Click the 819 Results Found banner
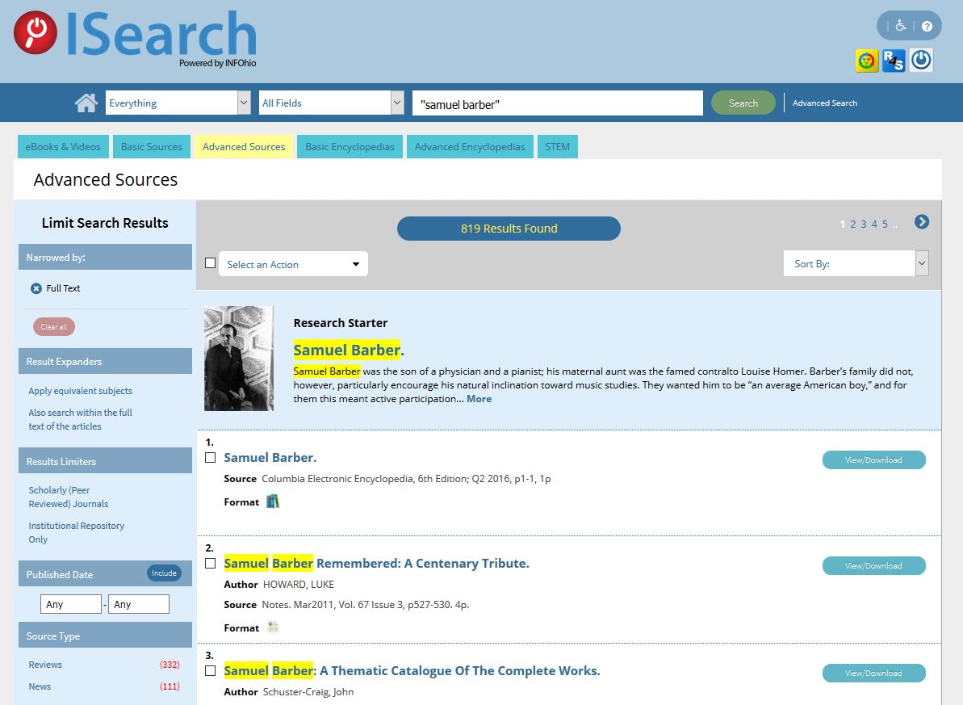 pyautogui.click(x=509, y=228)
